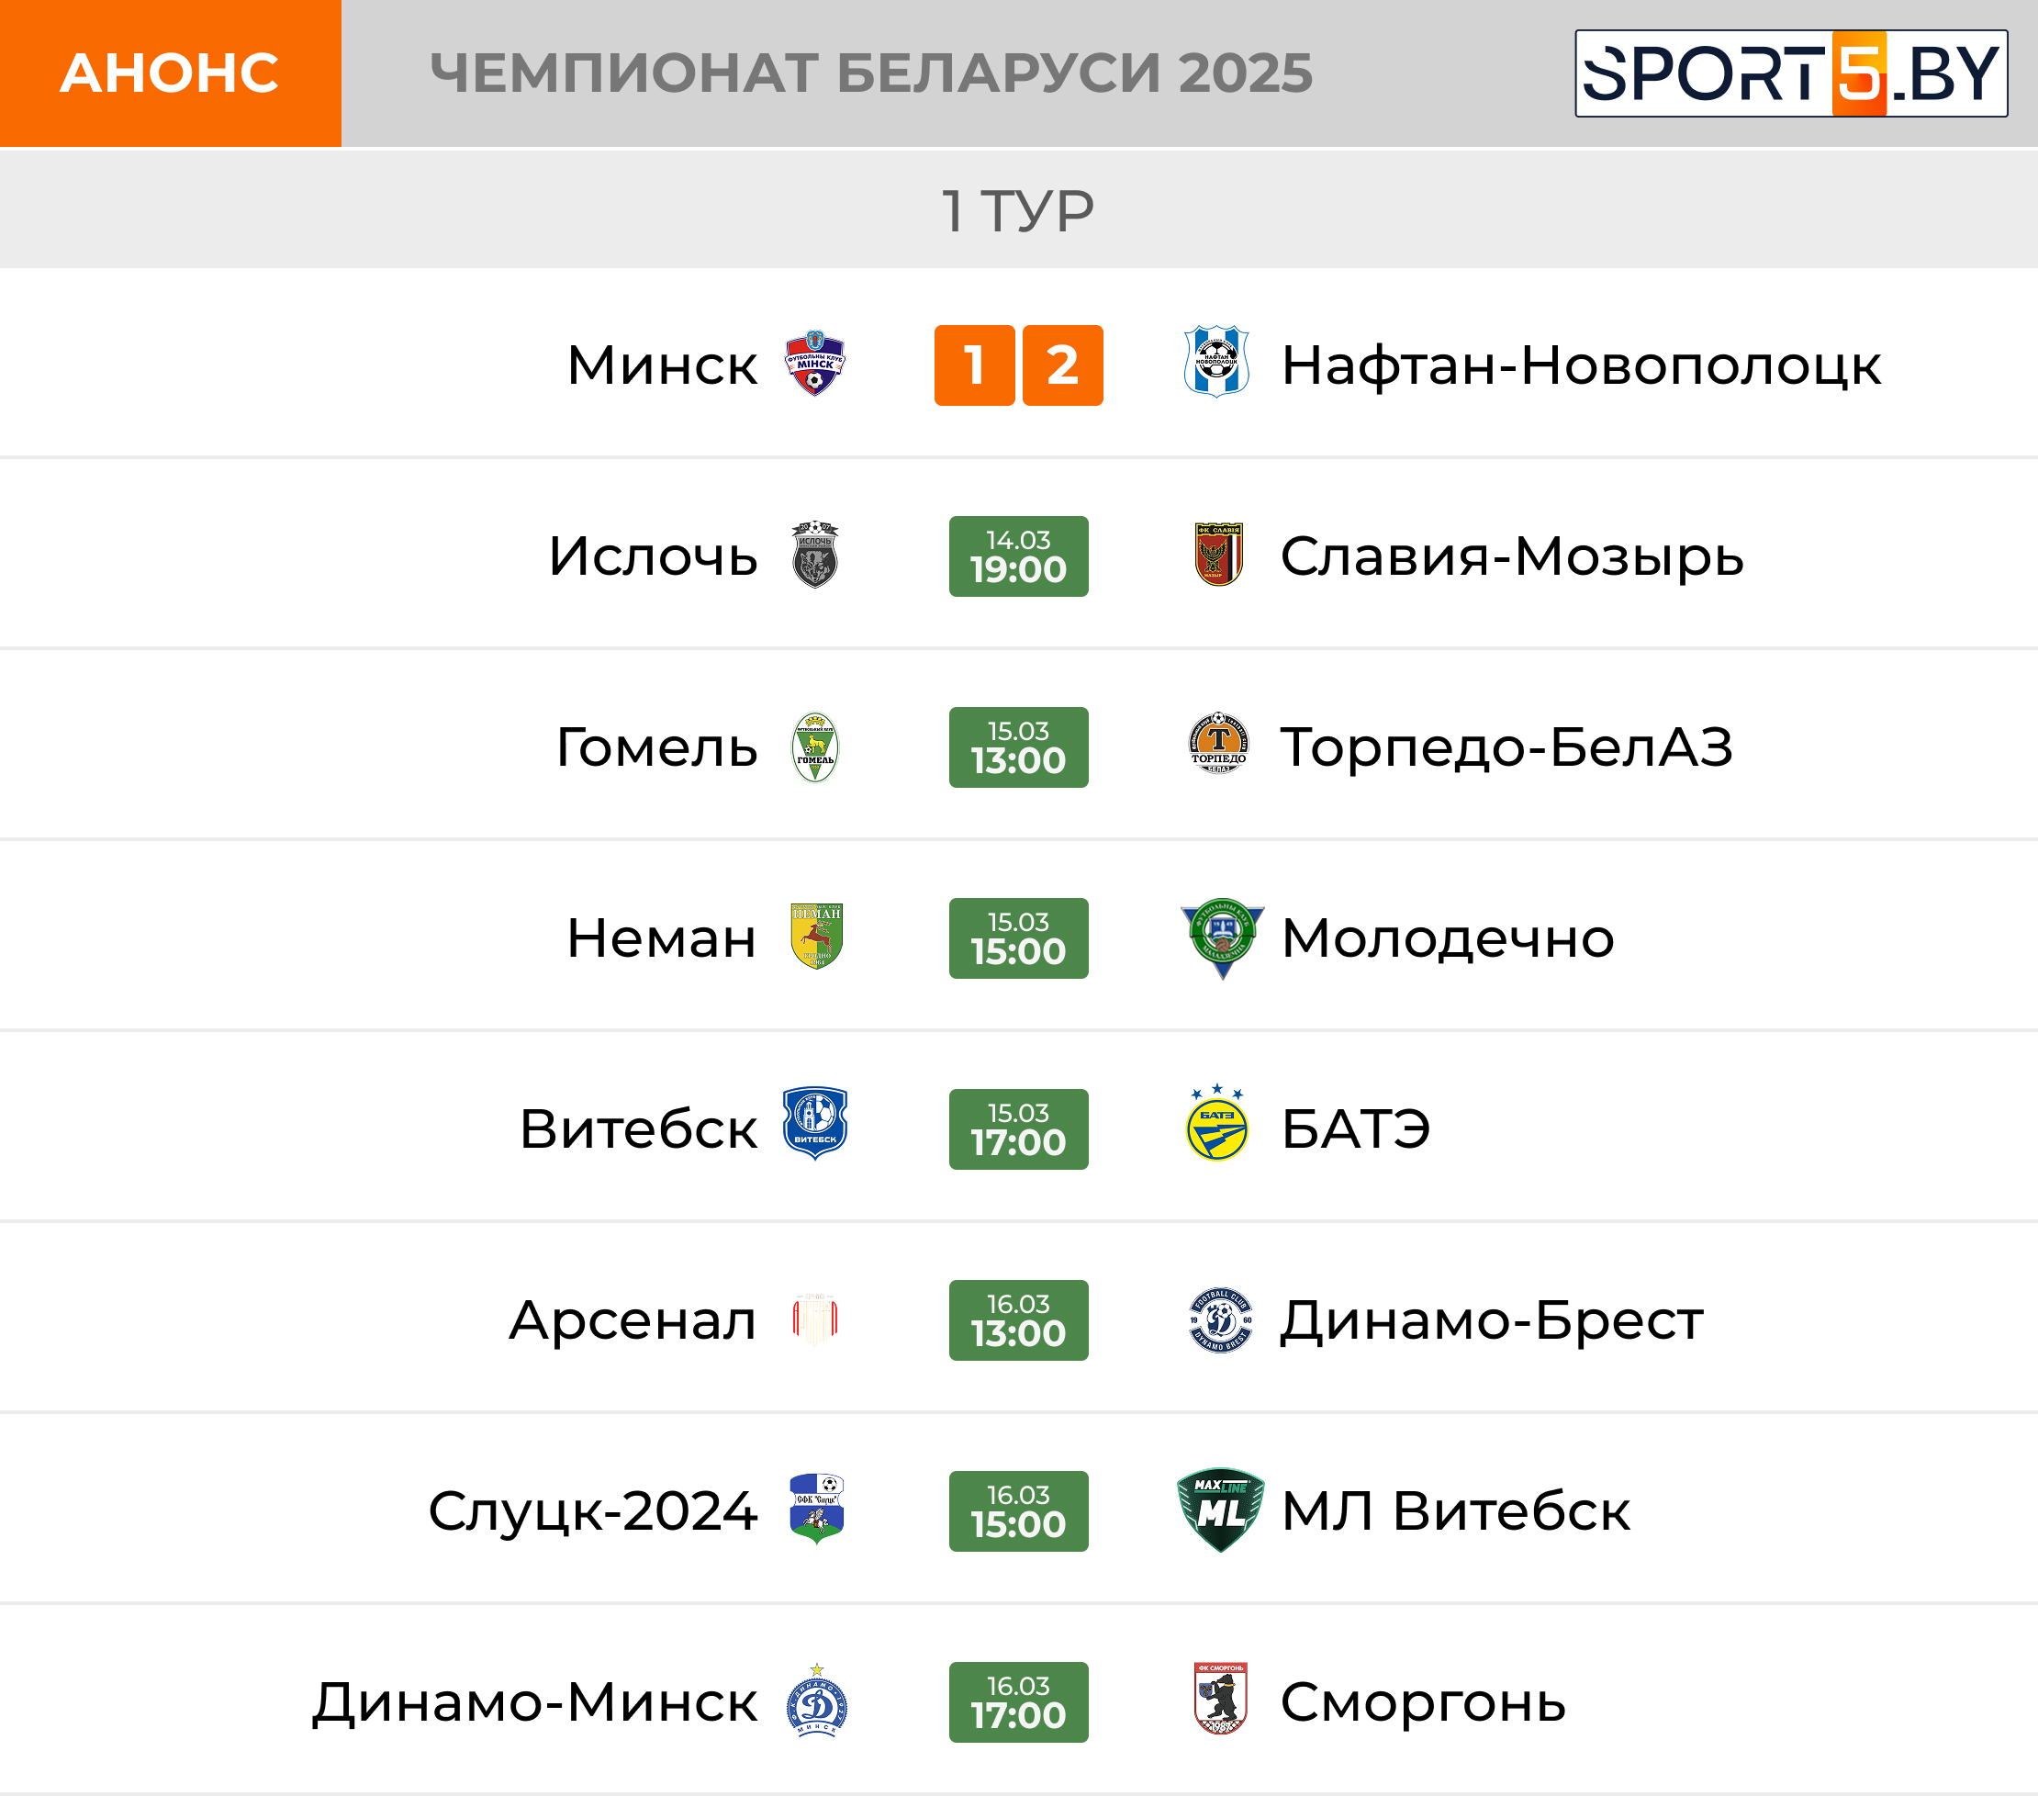The height and width of the screenshot is (1796, 2038).
Task: Select the 1 ТУР round header
Action: 1019,210
